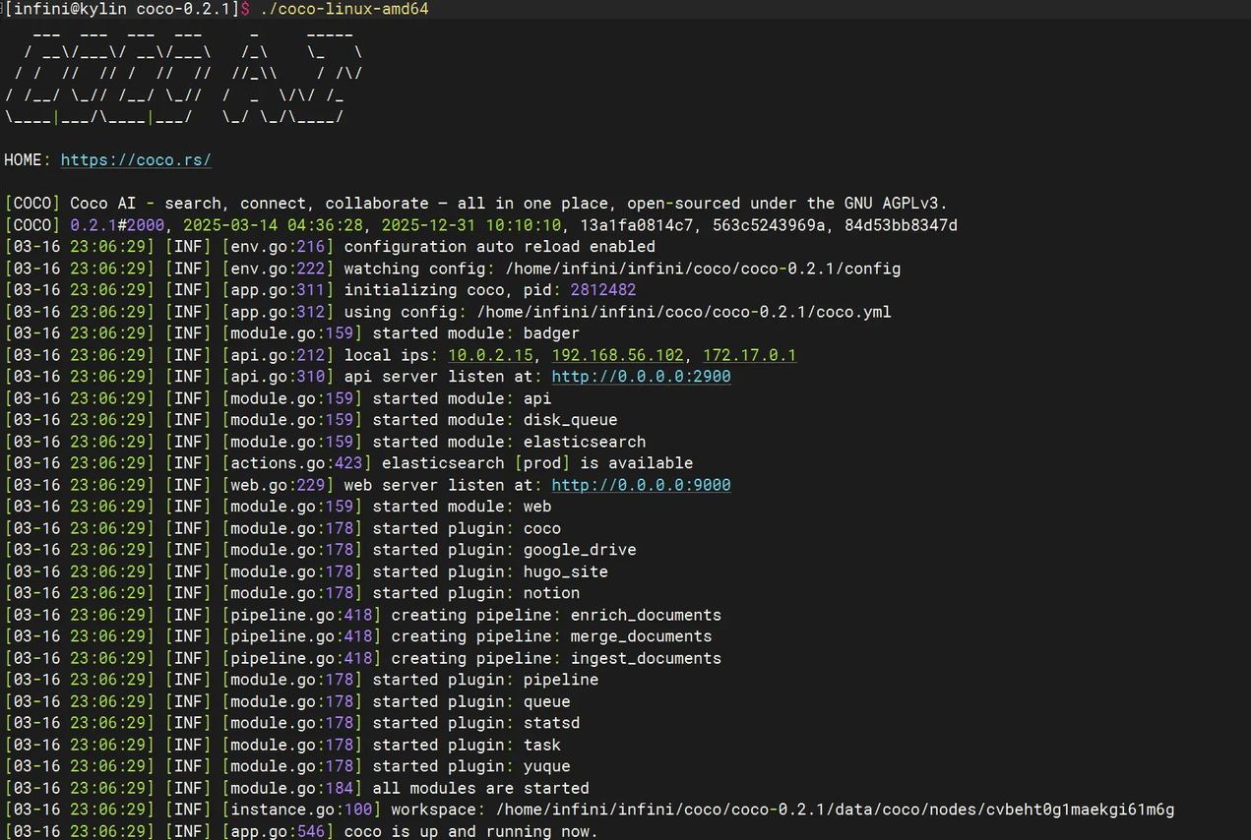Click the "started plugin: task" text
The height and width of the screenshot is (840, 1251).
(467, 745)
